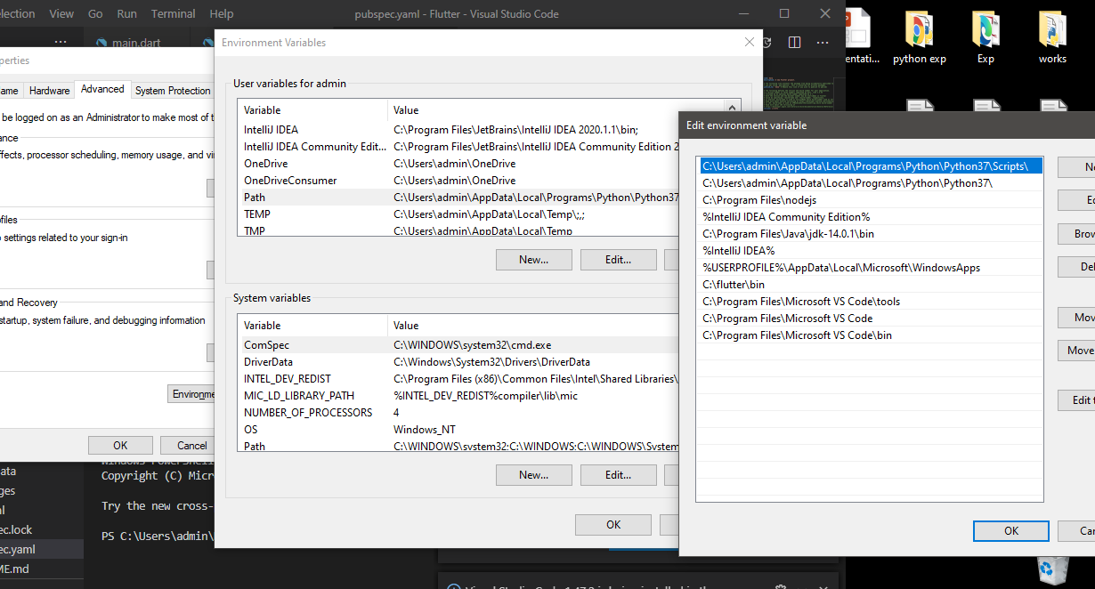The image size is (1095, 589).
Task: Select %IntelliJ IDEA Community Edition% entry
Action: [871, 217]
